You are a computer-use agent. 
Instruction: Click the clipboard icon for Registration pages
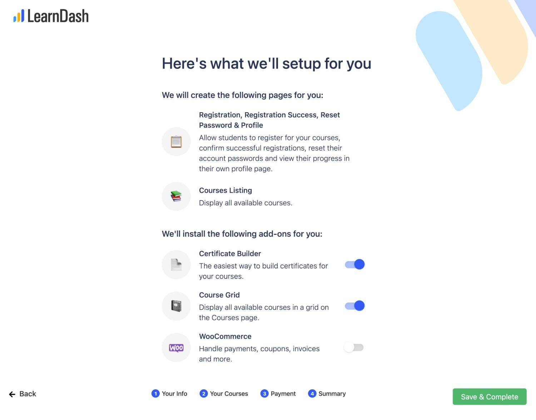[x=176, y=142]
